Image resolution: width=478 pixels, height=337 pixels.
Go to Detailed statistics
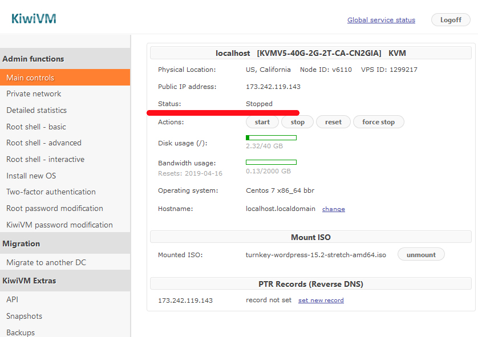pos(37,111)
